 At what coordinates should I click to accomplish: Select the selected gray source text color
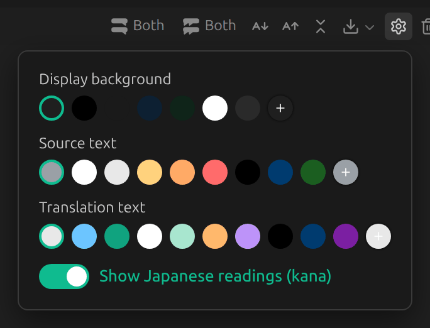click(52, 172)
